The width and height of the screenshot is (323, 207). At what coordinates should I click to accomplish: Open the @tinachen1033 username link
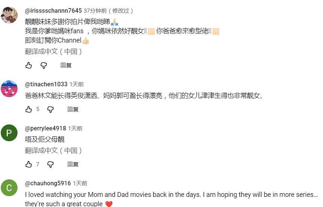[x=46, y=84]
